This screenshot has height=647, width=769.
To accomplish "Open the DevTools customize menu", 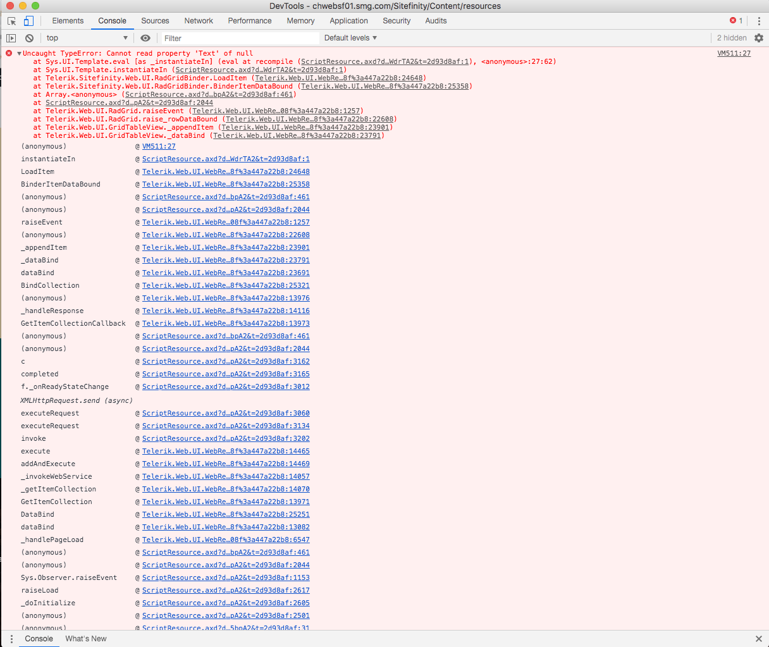I will (759, 21).
